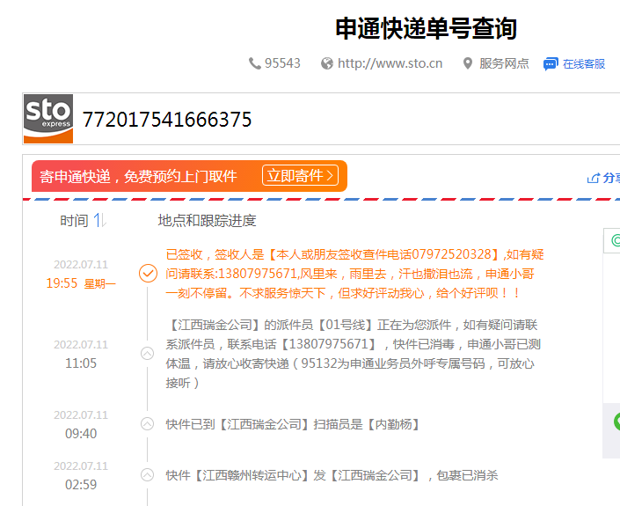This screenshot has width=620, height=506.
Task: Click the 江西赣州转运中心 dispatch entry
Action: click(332, 475)
